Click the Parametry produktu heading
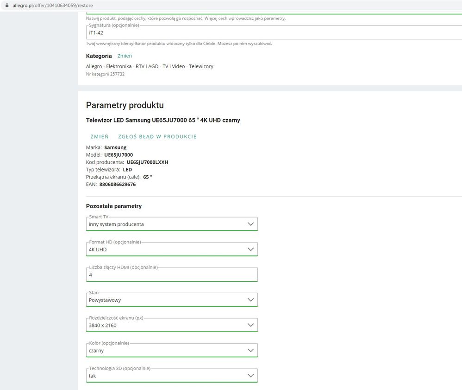 click(125, 105)
